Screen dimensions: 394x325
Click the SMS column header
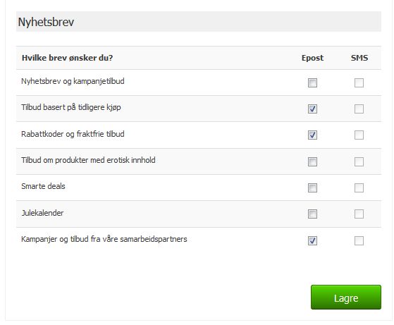coord(359,58)
